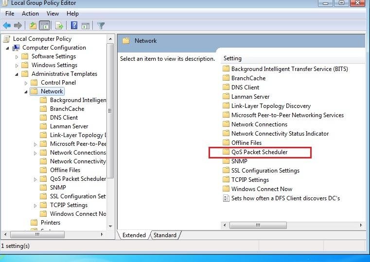
Task: Click the Back arrow toolbar icon
Action: 7,25
